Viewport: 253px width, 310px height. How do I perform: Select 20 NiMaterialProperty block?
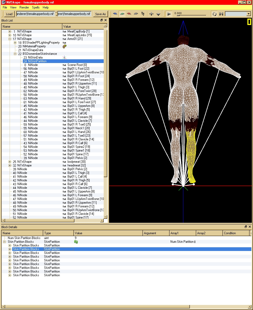32,47
